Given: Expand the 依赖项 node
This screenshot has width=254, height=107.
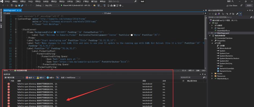Looking at the screenshot, I should tap(212, 25).
